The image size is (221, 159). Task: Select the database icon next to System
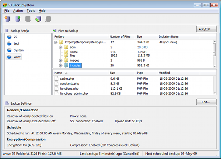(9, 50)
